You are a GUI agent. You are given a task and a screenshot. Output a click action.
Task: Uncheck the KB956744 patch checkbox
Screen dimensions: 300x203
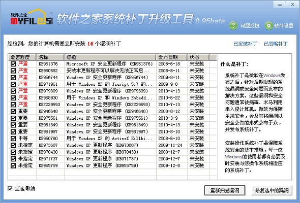pos(13,77)
